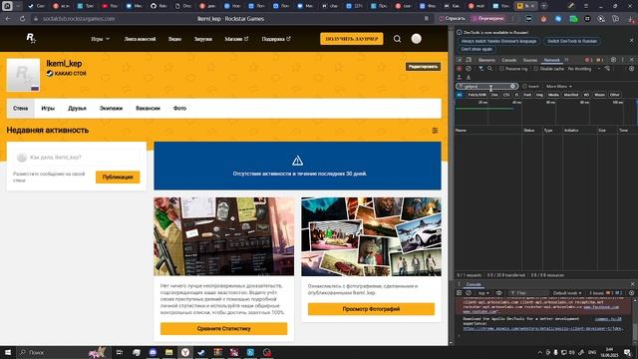This screenshot has width=638, height=359.
Task: Select the Doc type filter
Action: point(494,95)
